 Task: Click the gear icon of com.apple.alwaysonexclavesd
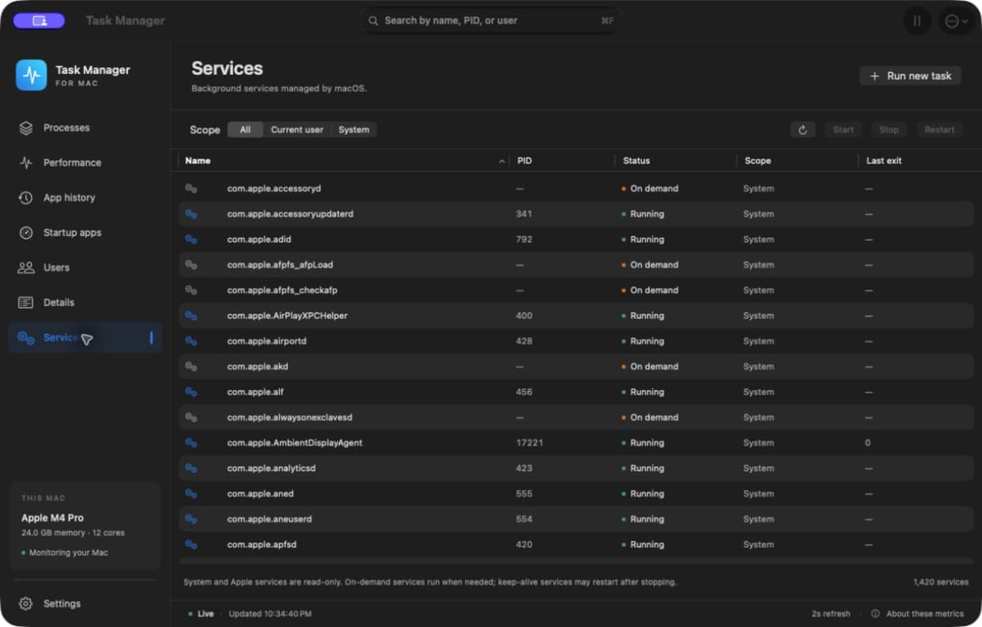click(x=191, y=417)
